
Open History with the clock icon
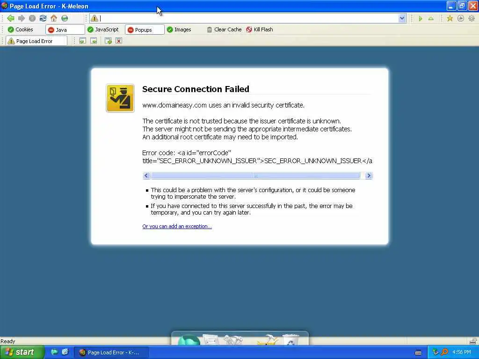click(461, 19)
